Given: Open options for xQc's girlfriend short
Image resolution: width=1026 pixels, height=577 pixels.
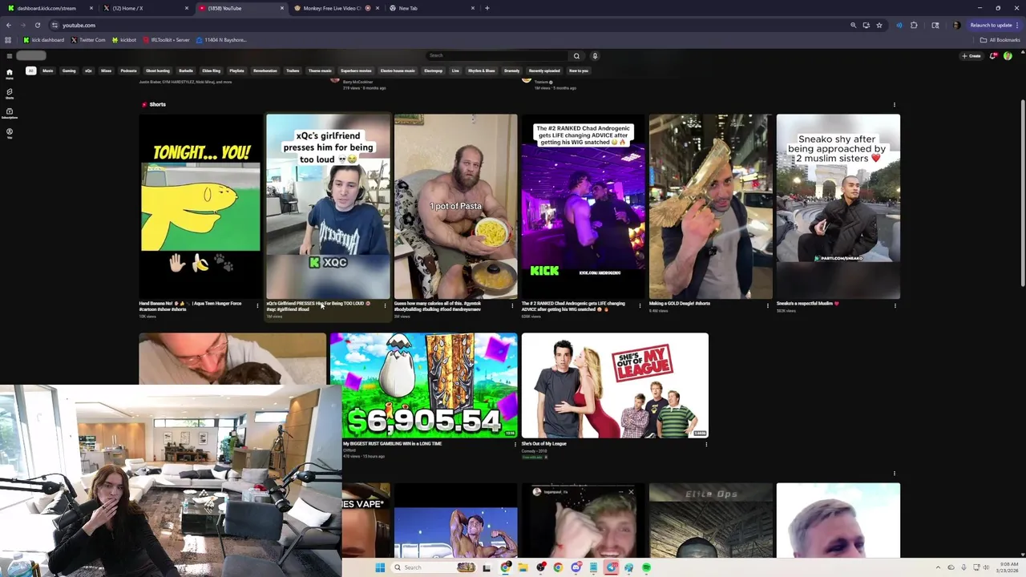Looking at the screenshot, I should click(385, 305).
